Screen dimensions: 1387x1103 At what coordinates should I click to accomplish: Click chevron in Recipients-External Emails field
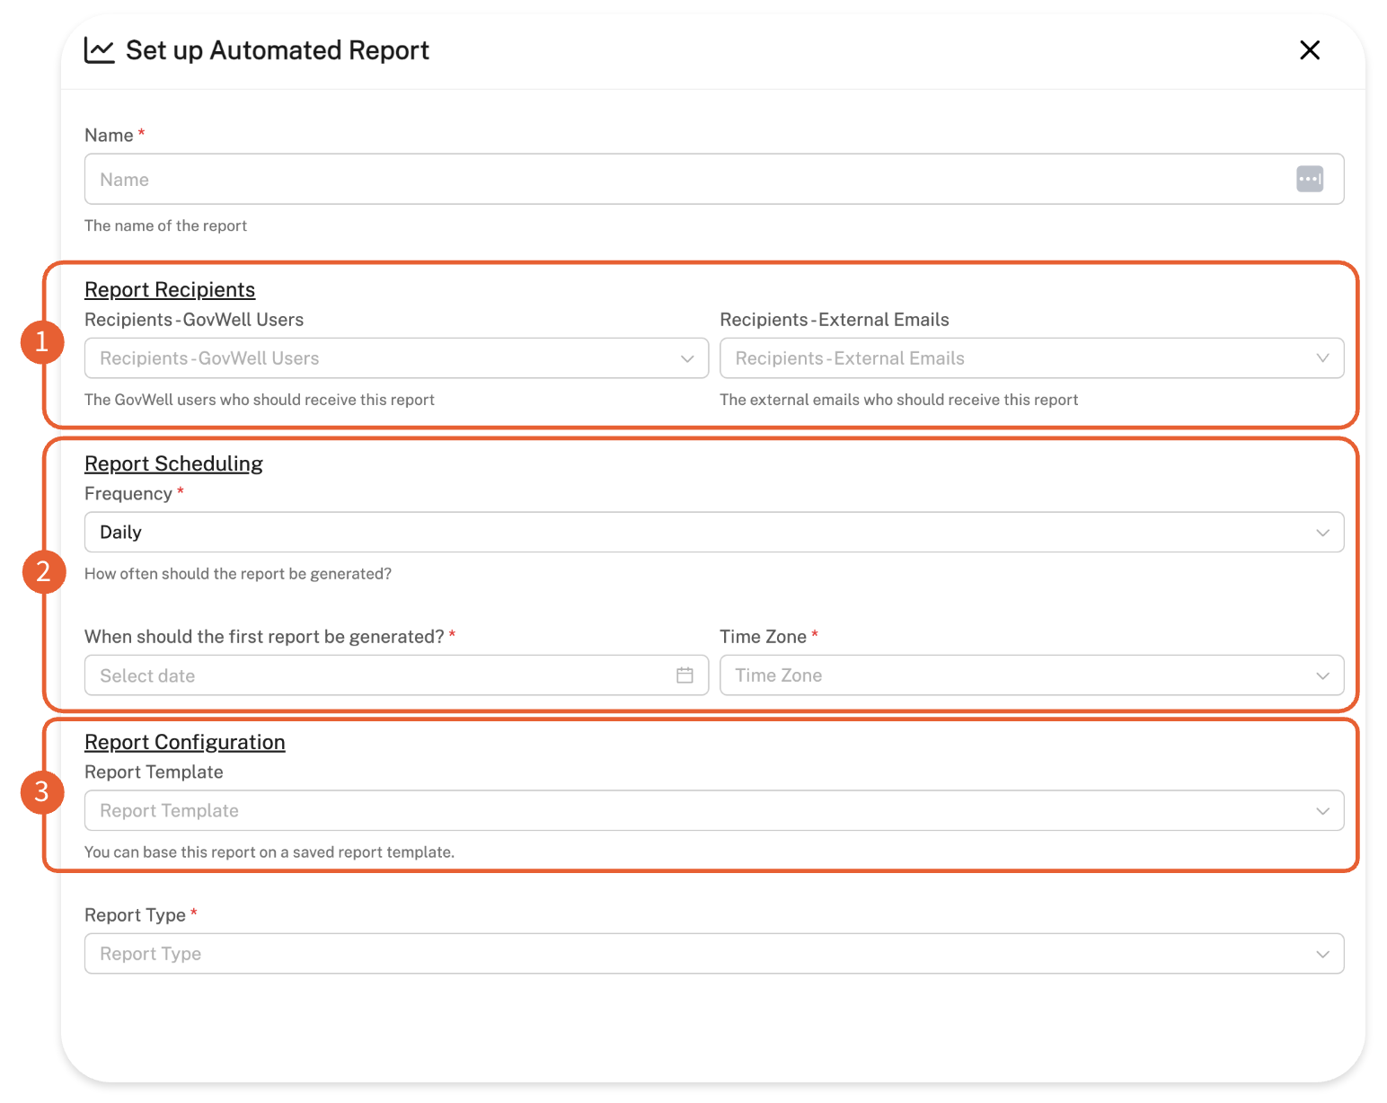click(x=1322, y=358)
